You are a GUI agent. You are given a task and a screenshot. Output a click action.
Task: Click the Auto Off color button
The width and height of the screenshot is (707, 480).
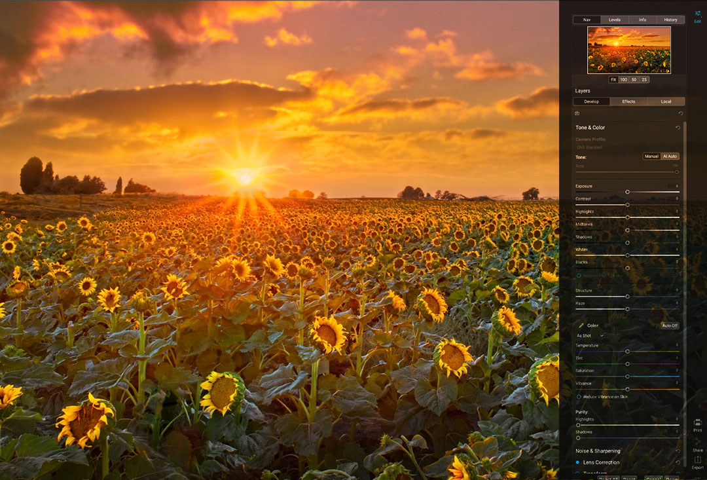click(670, 325)
